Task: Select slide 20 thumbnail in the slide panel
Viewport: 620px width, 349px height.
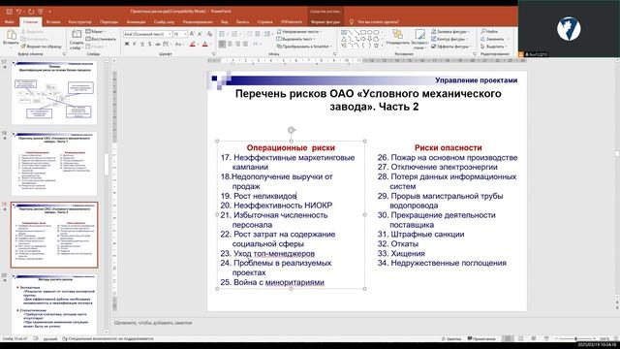Action: click(x=54, y=303)
